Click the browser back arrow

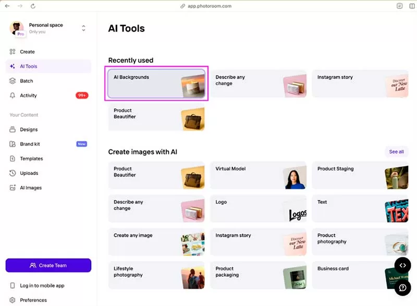(x=7, y=6)
